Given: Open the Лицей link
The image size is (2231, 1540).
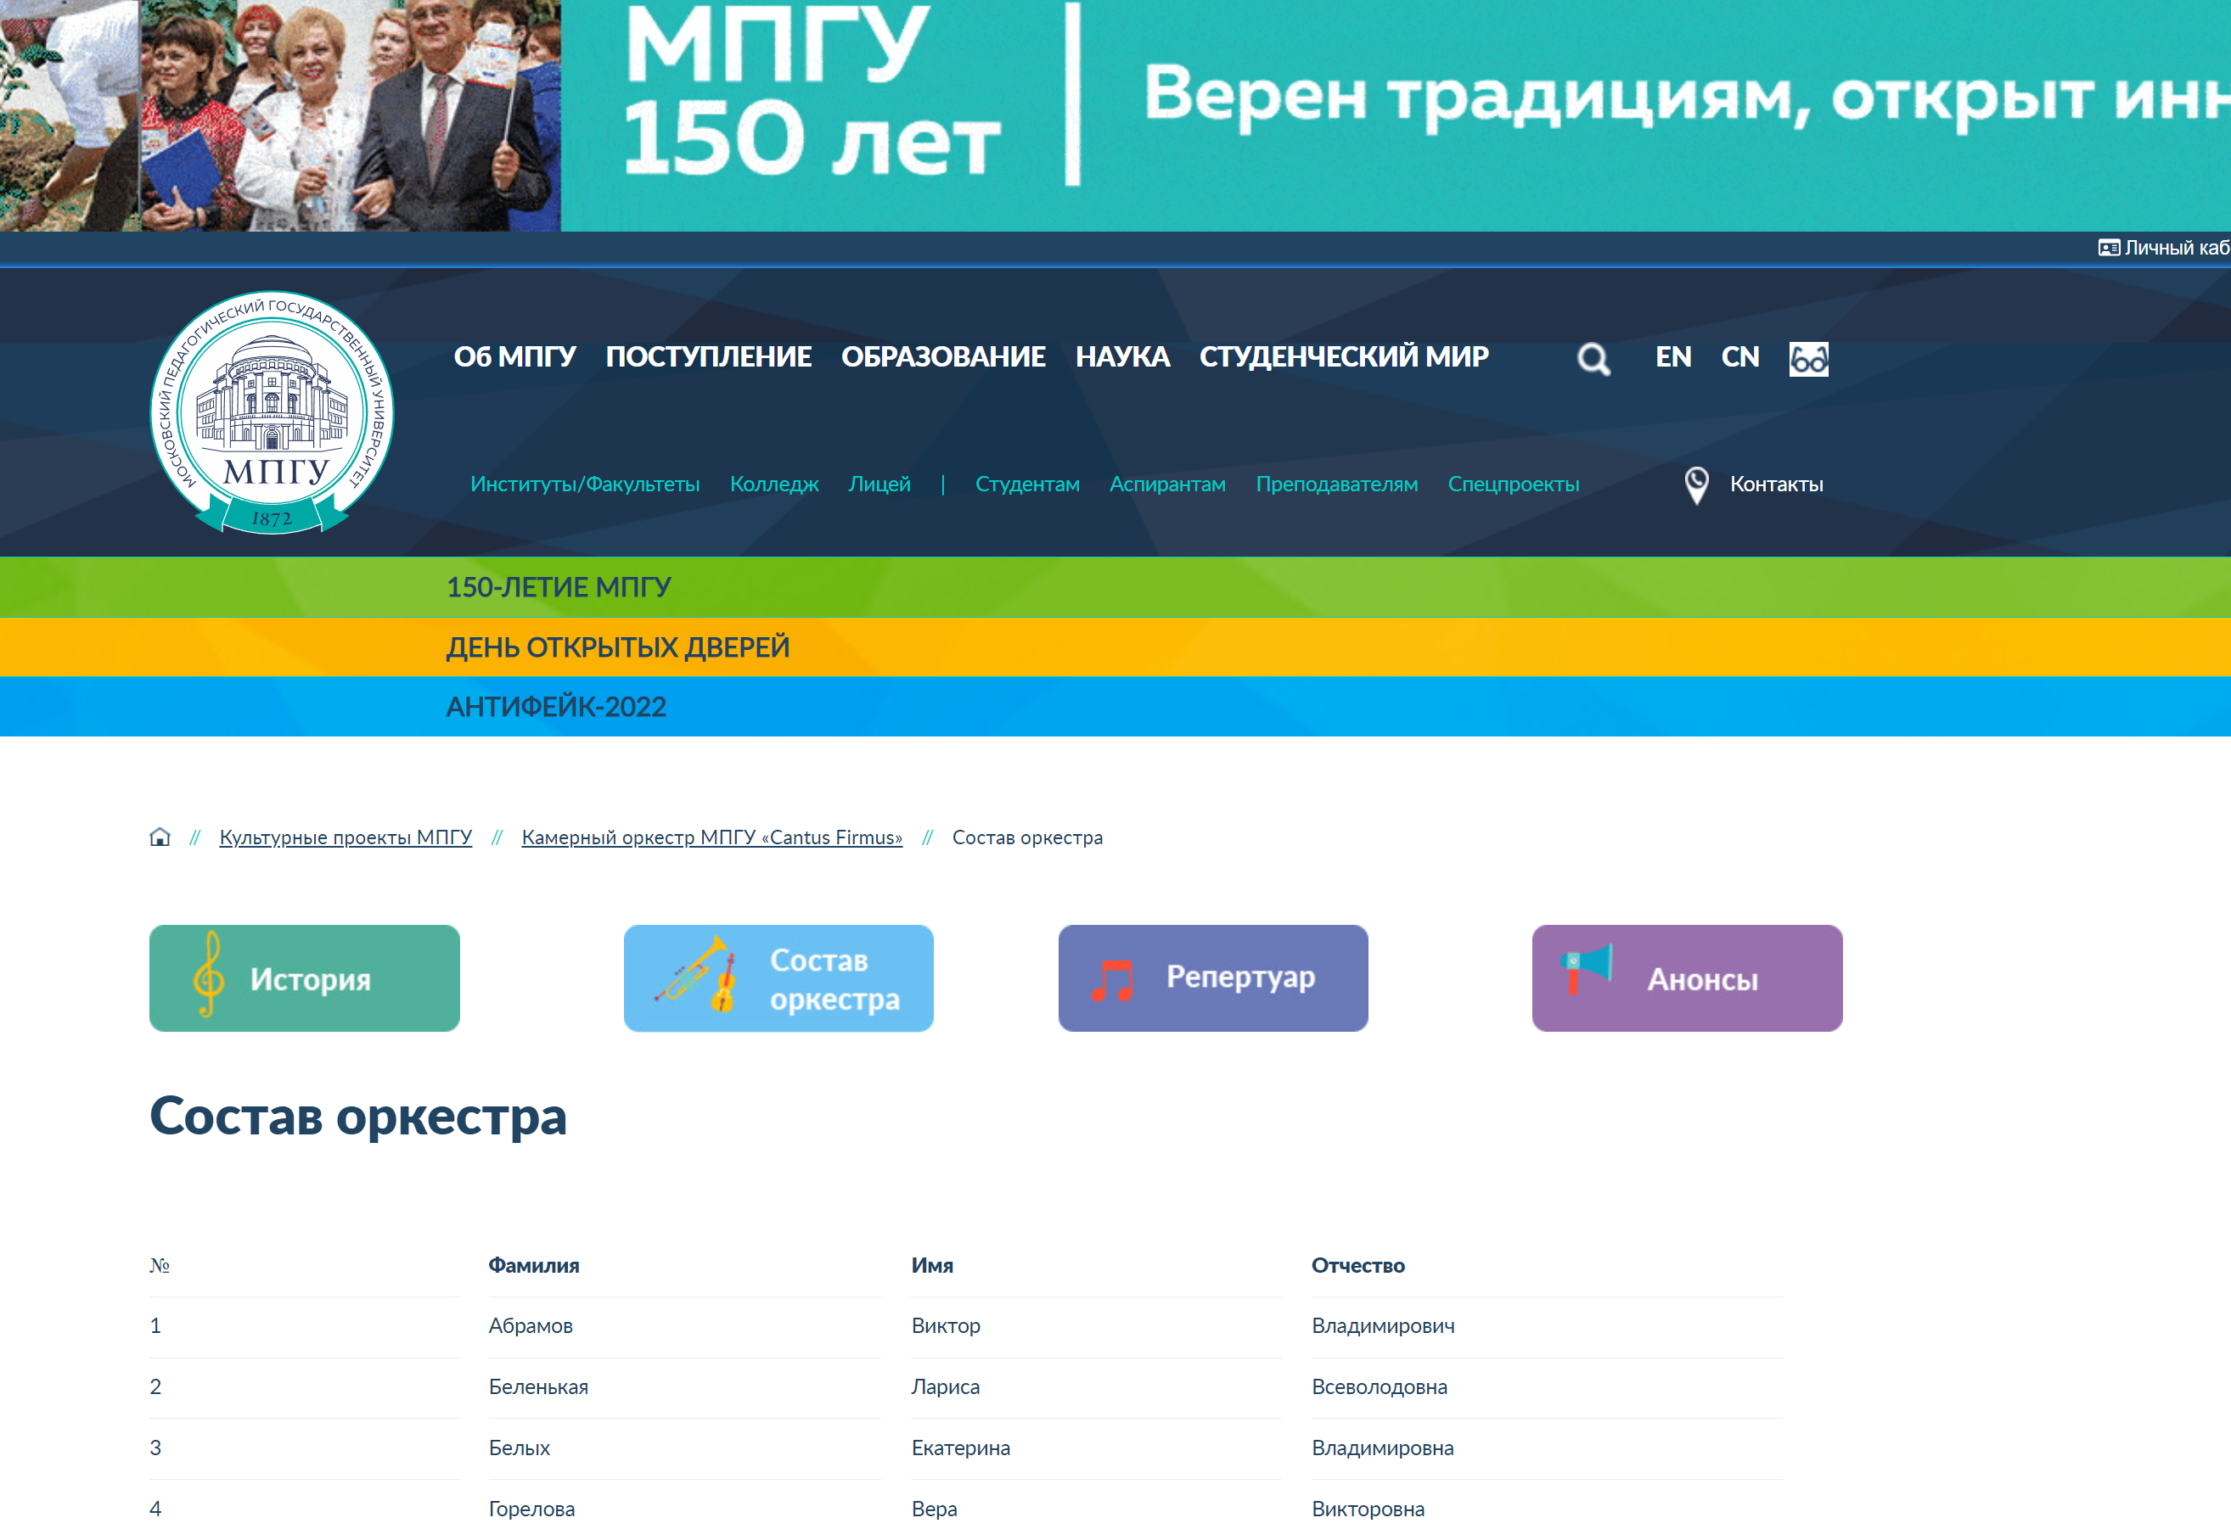Looking at the screenshot, I should pyautogui.click(x=879, y=484).
